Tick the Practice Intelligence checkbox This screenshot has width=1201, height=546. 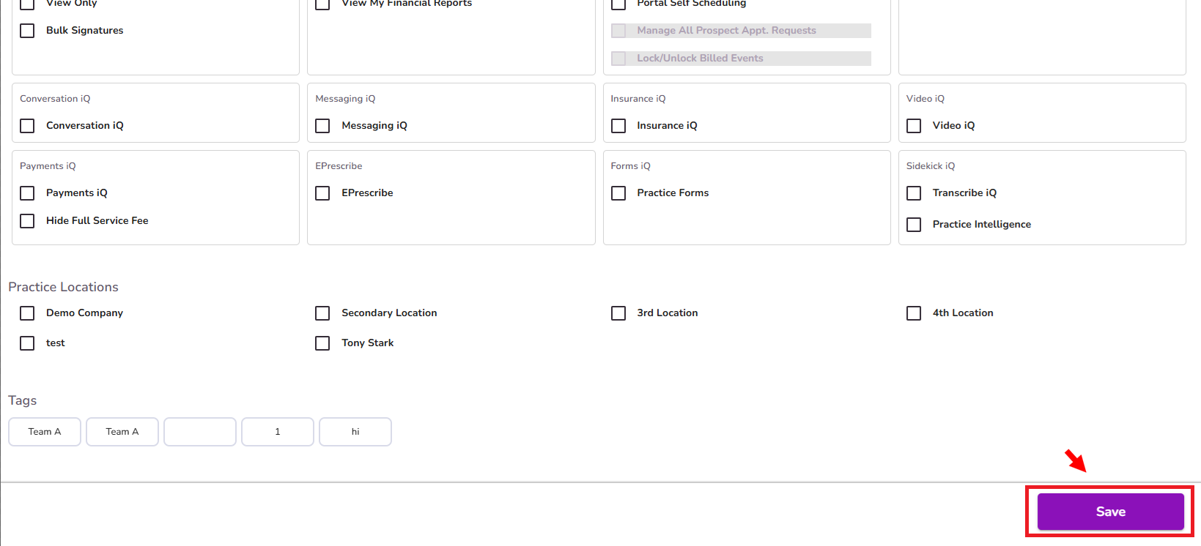[x=914, y=225]
